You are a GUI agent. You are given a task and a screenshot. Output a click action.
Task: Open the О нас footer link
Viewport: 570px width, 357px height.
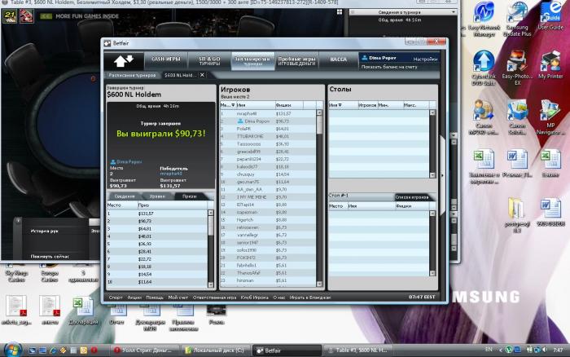(x=278, y=297)
